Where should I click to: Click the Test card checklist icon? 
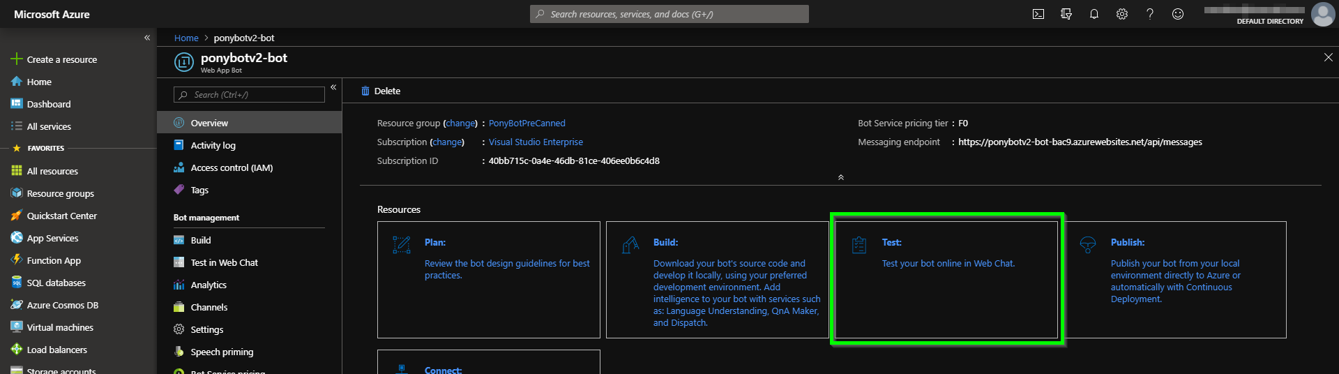click(859, 244)
